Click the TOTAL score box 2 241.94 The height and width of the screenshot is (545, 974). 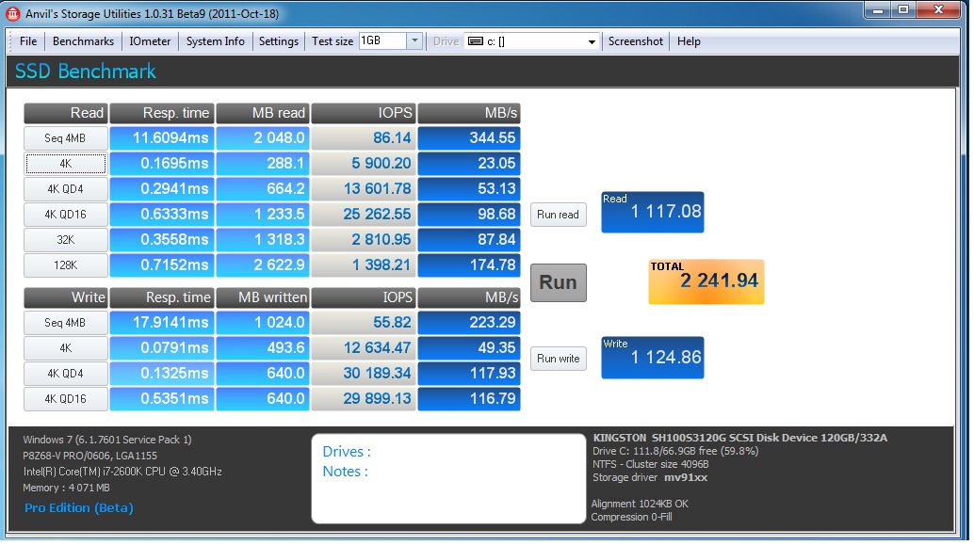(x=706, y=282)
